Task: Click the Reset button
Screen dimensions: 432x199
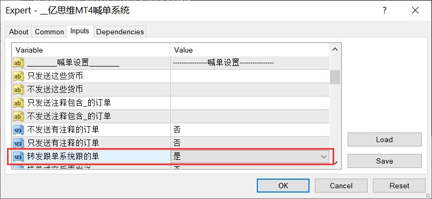Action: click(399, 186)
